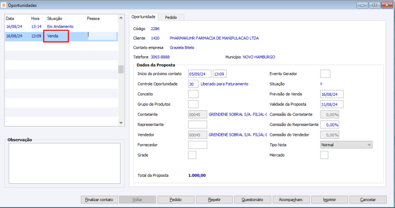Viewport: 395px width, 208px height.
Task: Click the Cliente code 1420
Action: coord(155,39)
